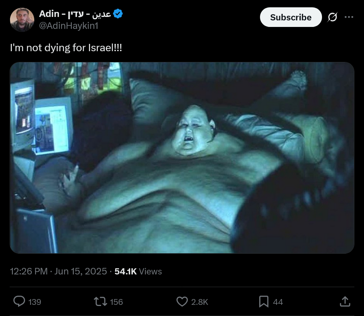Like the post with the heart icon
364x316 pixels.
[x=182, y=302]
